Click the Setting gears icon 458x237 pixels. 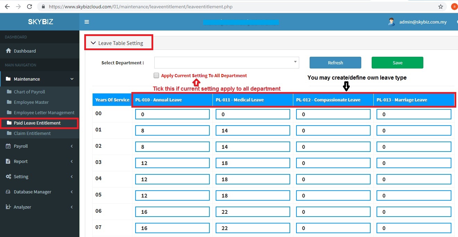pyautogui.click(x=9, y=176)
